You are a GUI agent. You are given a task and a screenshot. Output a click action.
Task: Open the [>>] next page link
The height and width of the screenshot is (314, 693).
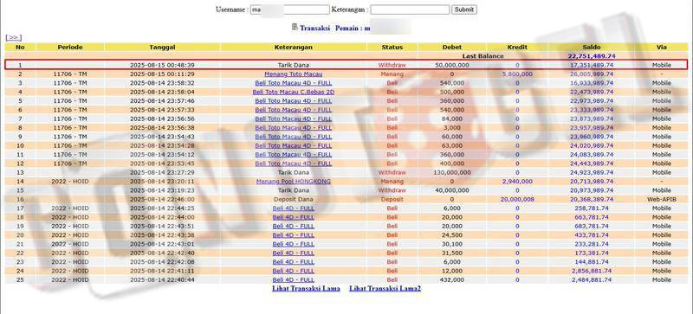click(x=14, y=38)
